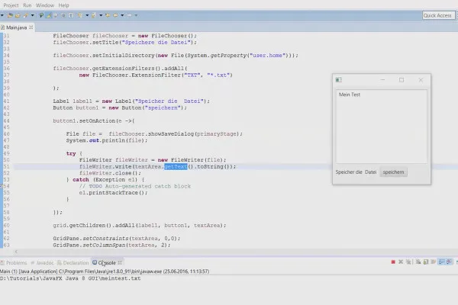Open the Run menu
Screen dimensions: 458x305
point(27,5)
